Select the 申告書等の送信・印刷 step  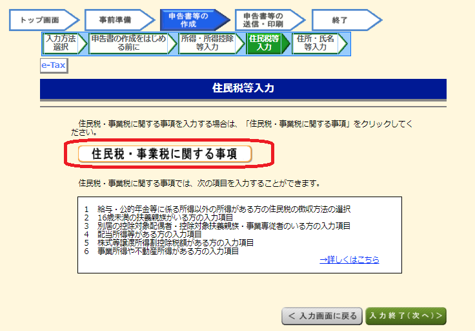(270, 20)
